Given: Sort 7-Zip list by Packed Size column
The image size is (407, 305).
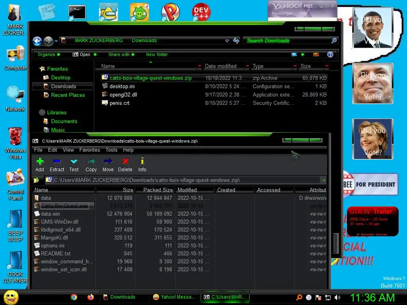Looking at the screenshot, I should point(155,190).
